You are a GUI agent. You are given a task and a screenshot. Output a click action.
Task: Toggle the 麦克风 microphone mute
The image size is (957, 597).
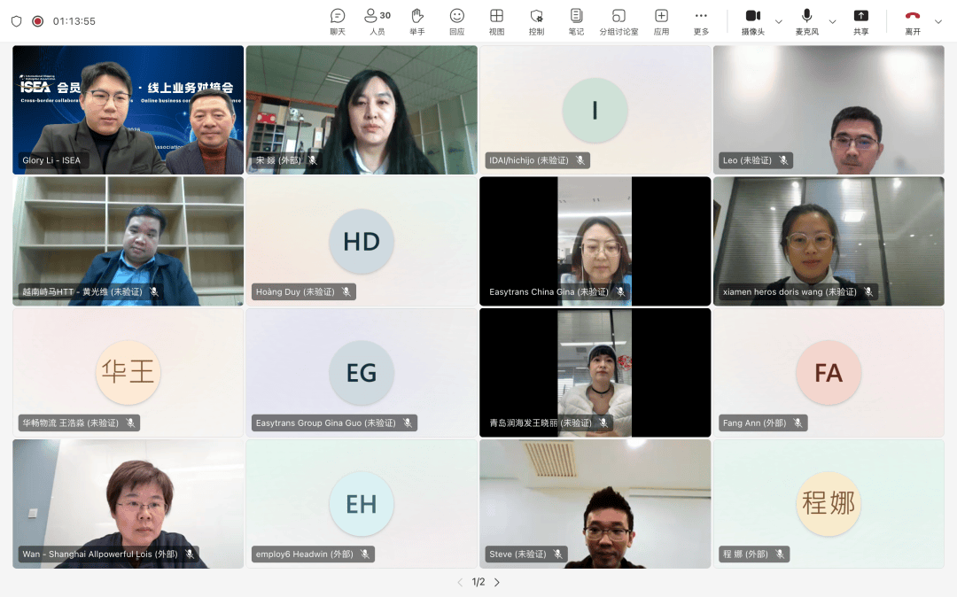pyautogui.click(x=806, y=21)
